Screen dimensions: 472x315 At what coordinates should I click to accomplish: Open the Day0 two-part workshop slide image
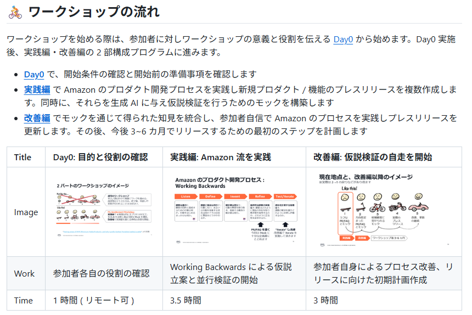pos(104,211)
